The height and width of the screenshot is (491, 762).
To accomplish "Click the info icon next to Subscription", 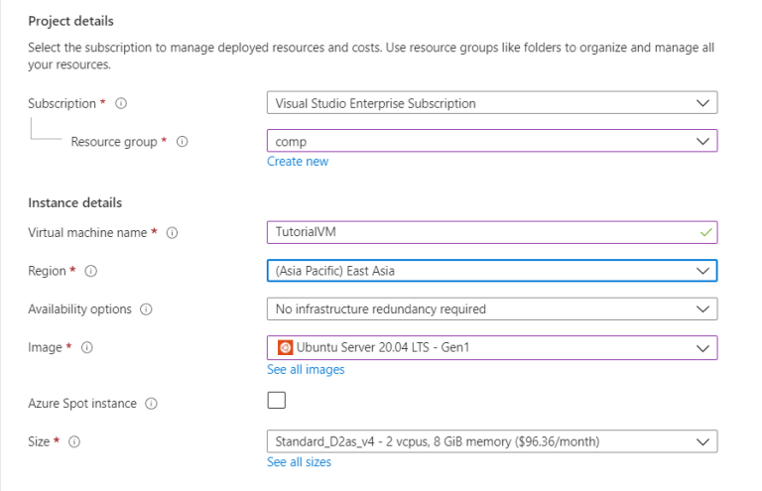I will [121, 103].
